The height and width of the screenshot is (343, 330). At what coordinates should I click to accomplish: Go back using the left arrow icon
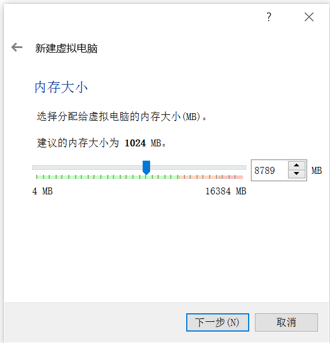(17, 47)
